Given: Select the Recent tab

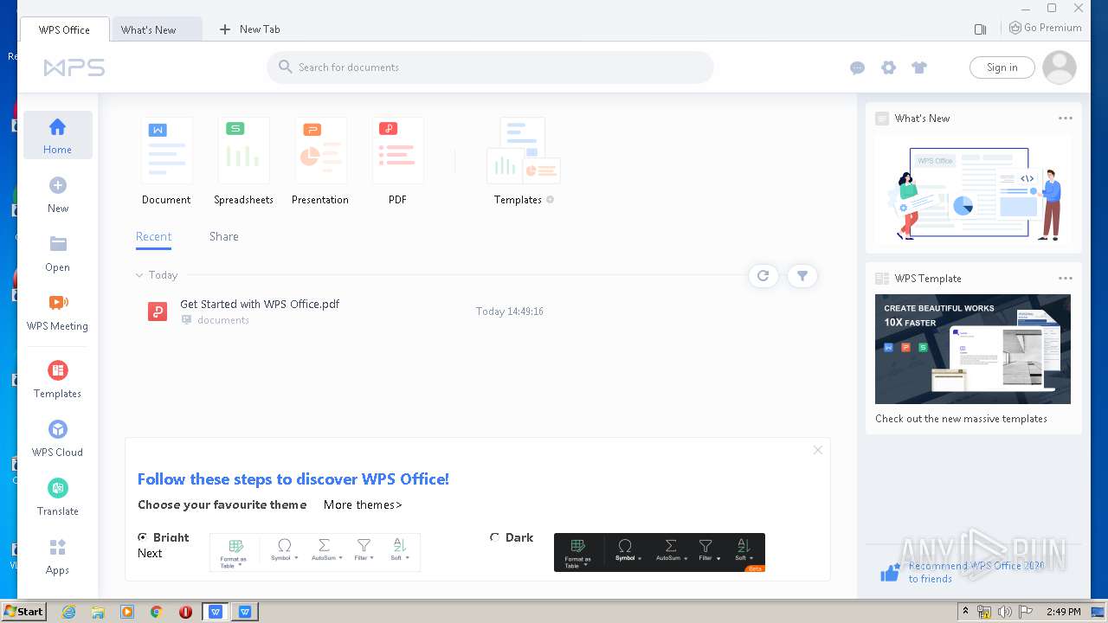Looking at the screenshot, I should coord(153,237).
